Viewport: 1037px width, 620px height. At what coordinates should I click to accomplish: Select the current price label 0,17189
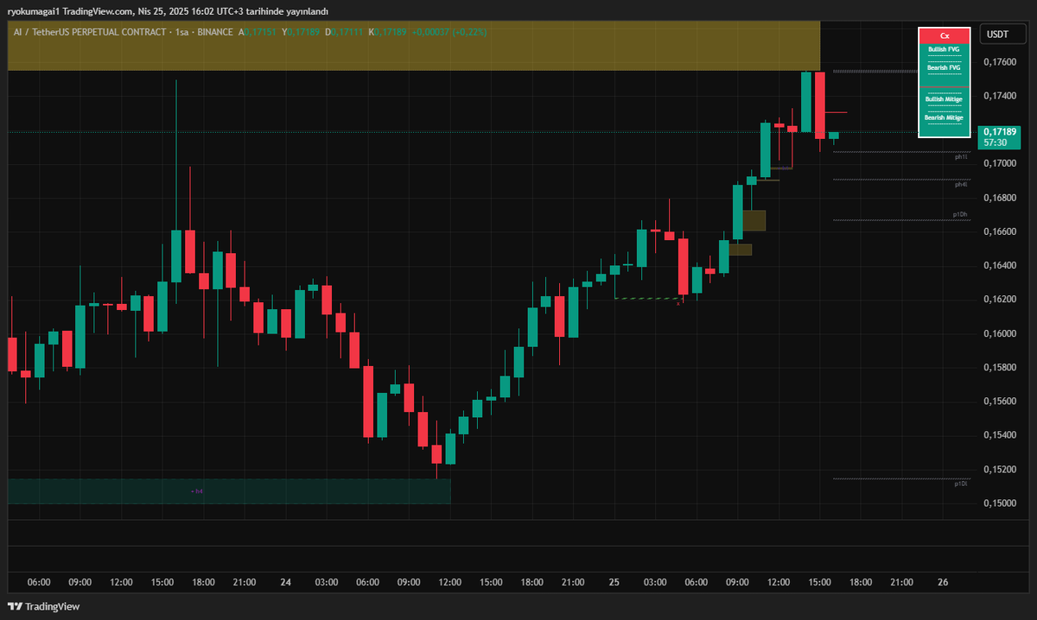pyautogui.click(x=999, y=132)
